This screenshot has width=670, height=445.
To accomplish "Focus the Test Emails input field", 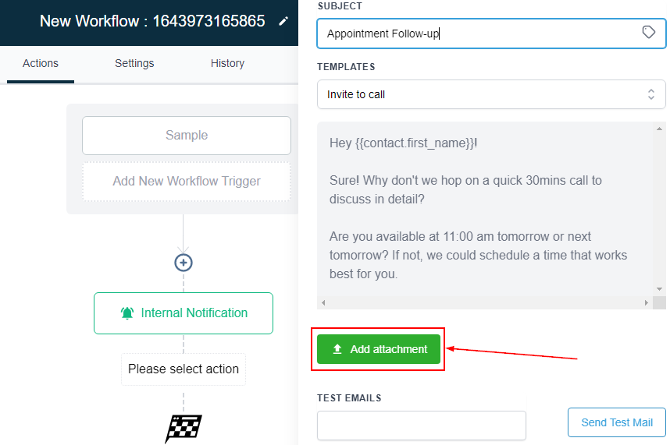I will [x=422, y=426].
